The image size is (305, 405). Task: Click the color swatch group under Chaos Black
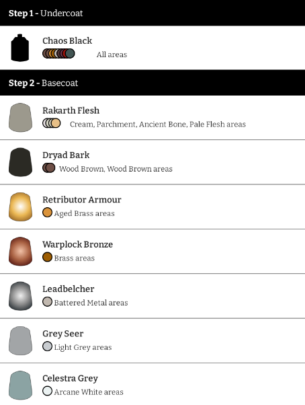tap(58, 53)
